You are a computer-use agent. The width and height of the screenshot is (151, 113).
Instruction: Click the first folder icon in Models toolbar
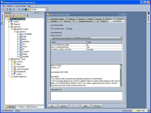[x=7, y=16]
